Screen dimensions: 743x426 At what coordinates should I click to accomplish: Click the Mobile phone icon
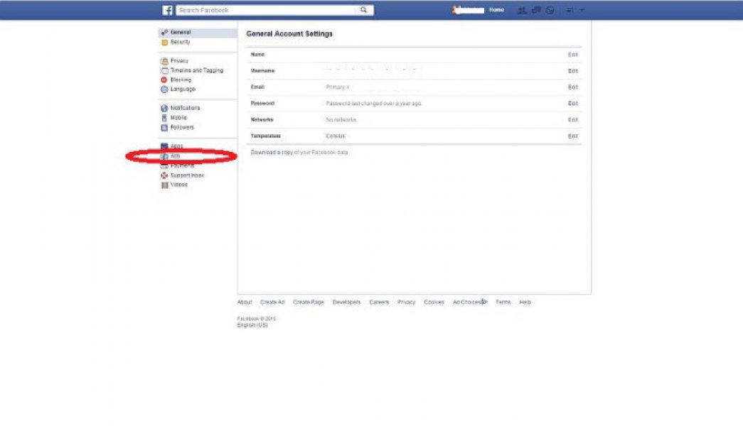coord(164,118)
